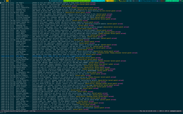
Task: Open Hans Zhang's PCI dwc refactor thread
Action: 59,100
